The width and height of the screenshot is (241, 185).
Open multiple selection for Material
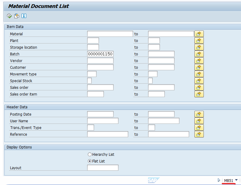(x=199, y=34)
